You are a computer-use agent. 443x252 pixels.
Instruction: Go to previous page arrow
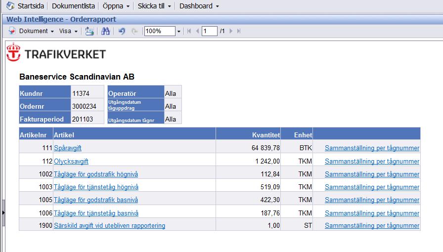[x=197, y=31]
